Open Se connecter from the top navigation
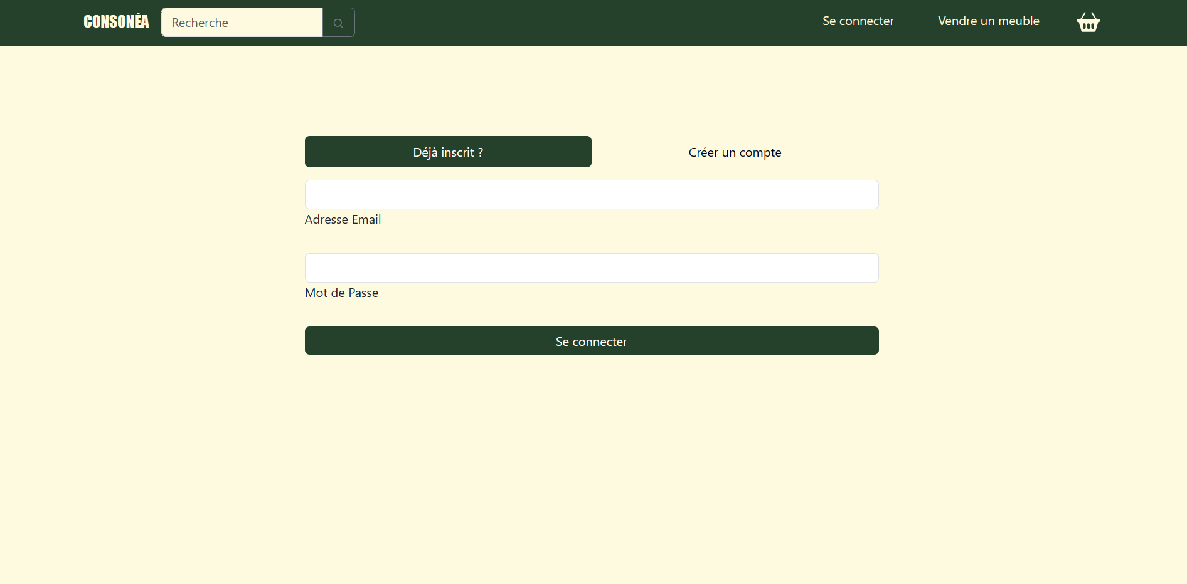This screenshot has width=1187, height=584. pos(858,21)
